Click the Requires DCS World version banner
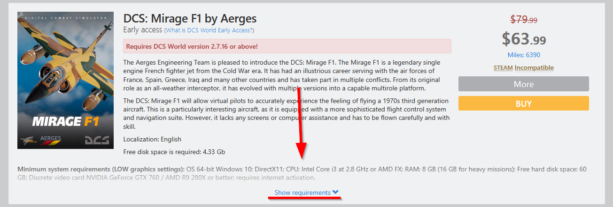Viewport: 613px width, 207px height. tap(287, 46)
